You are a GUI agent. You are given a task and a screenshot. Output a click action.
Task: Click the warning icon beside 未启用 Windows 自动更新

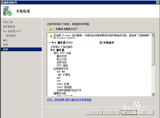pos(51,36)
